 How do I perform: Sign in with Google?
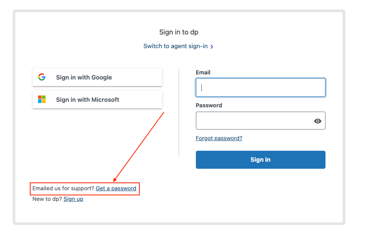(x=97, y=77)
